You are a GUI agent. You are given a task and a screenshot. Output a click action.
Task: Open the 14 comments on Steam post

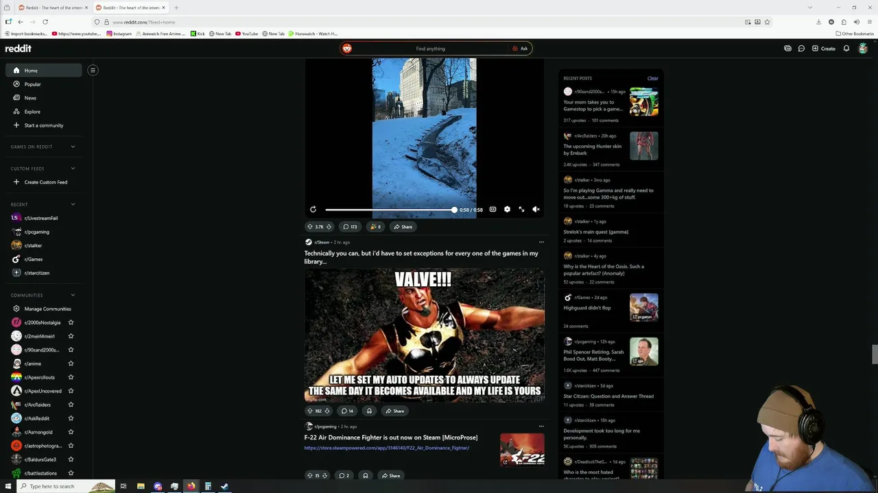pyautogui.click(x=347, y=411)
